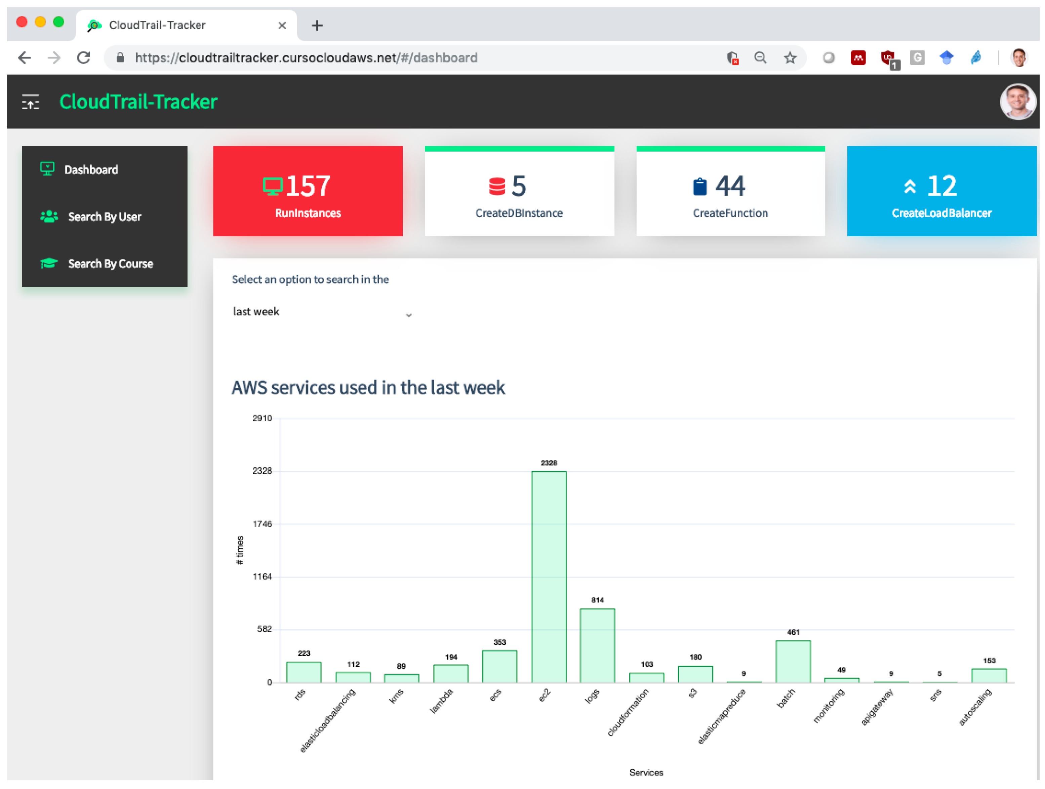Select the 157 RunInstances card

308,191
